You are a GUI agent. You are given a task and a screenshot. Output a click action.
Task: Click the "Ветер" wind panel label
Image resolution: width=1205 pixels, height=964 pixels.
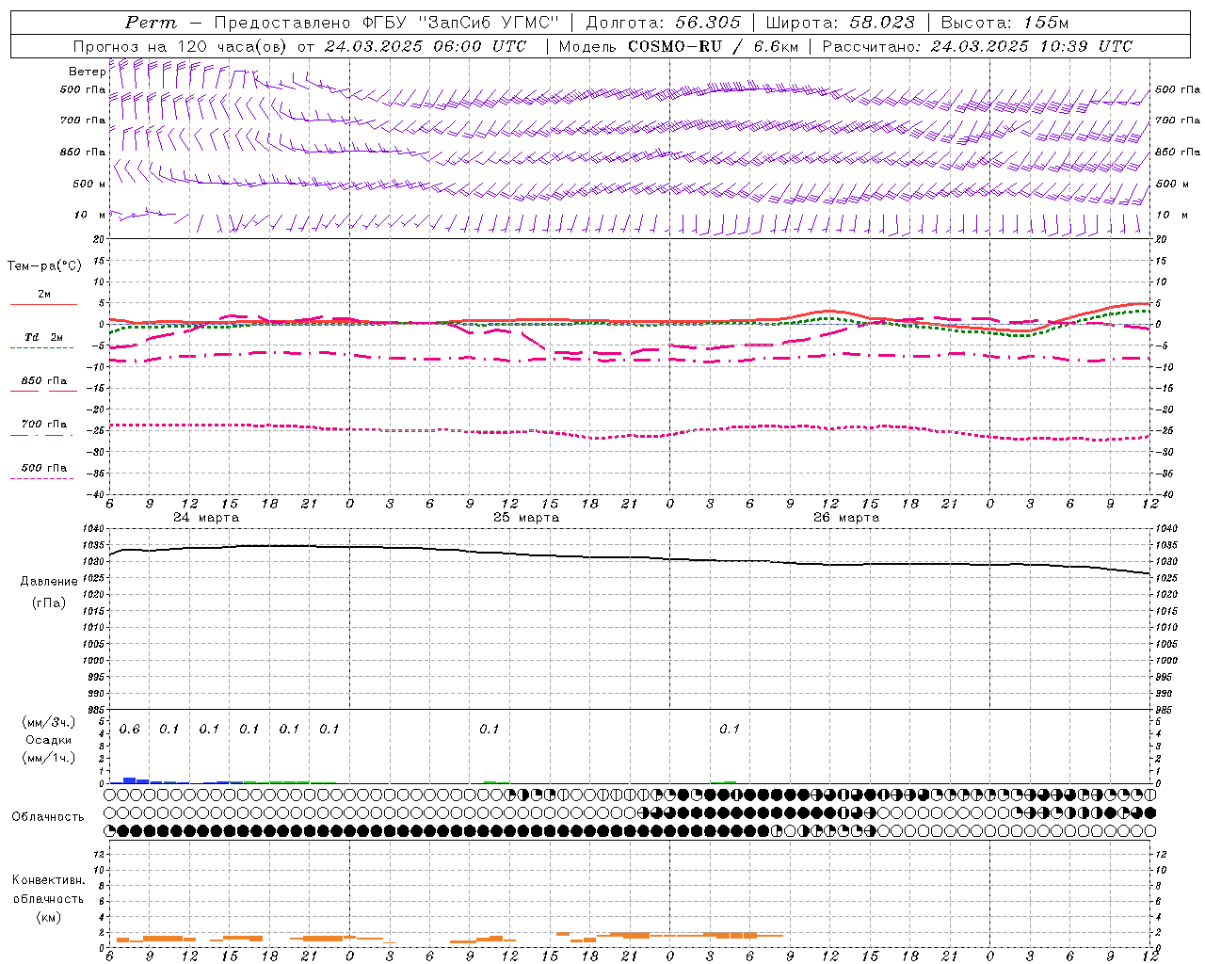pyautogui.click(x=87, y=72)
